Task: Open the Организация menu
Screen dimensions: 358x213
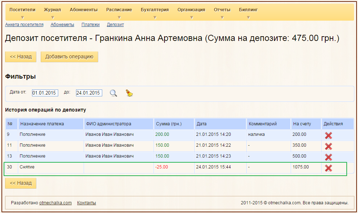Action: pos(191,10)
